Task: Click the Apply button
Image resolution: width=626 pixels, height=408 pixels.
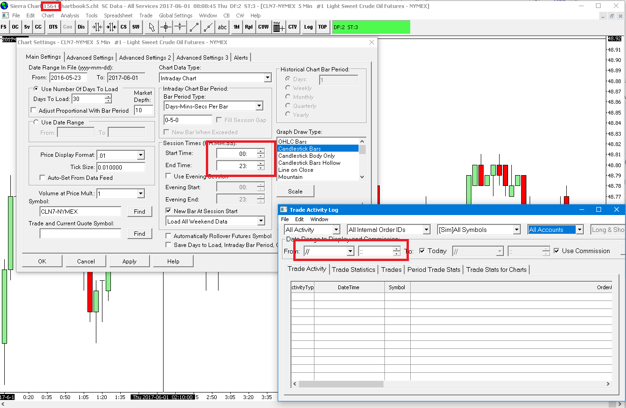Action: tap(129, 262)
